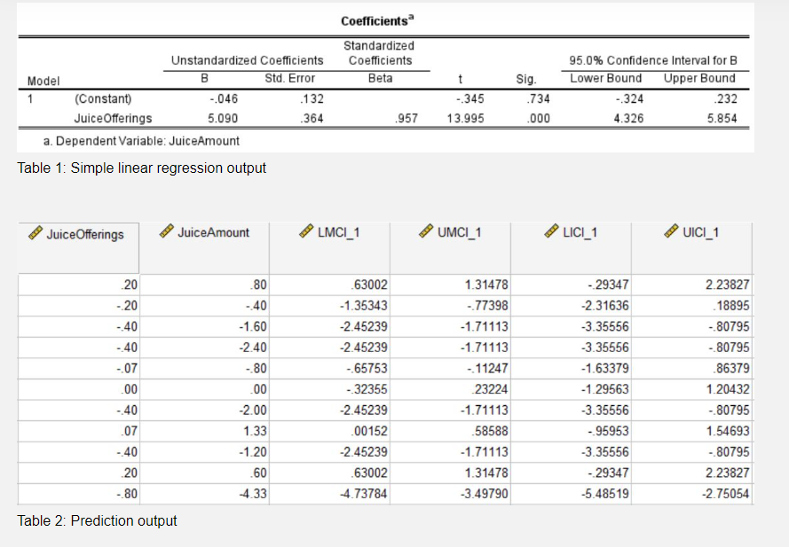
Task: Click the scale icon beside UICI_1
Action: coord(671,231)
